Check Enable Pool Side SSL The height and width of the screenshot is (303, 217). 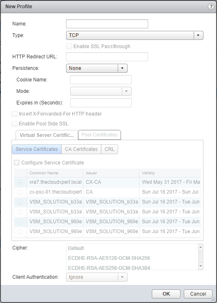(x=14, y=124)
